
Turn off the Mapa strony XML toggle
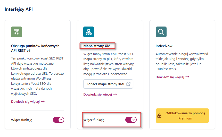[131, 120]
